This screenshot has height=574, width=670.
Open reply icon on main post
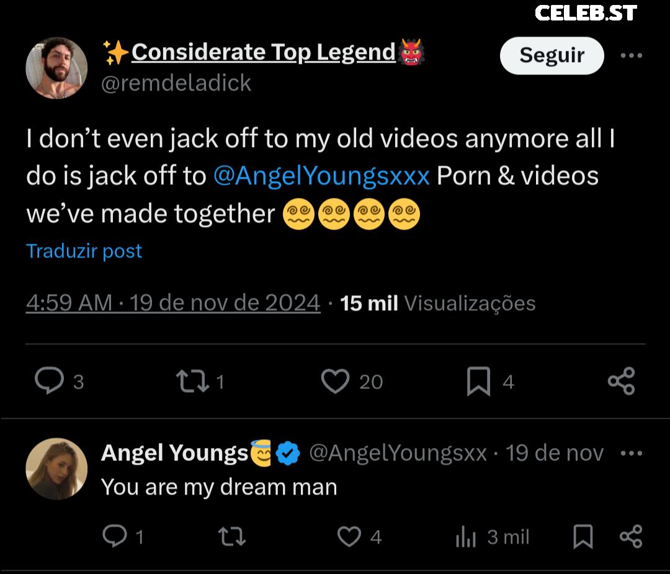tap(49, 380)
